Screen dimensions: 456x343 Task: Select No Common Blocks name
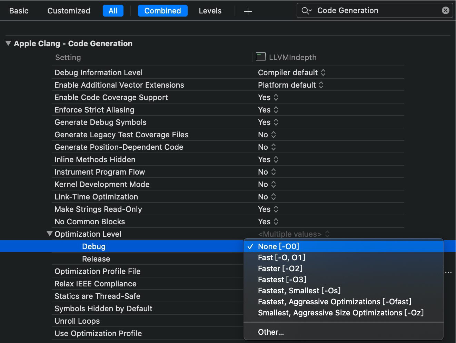(x=90, y=222)
